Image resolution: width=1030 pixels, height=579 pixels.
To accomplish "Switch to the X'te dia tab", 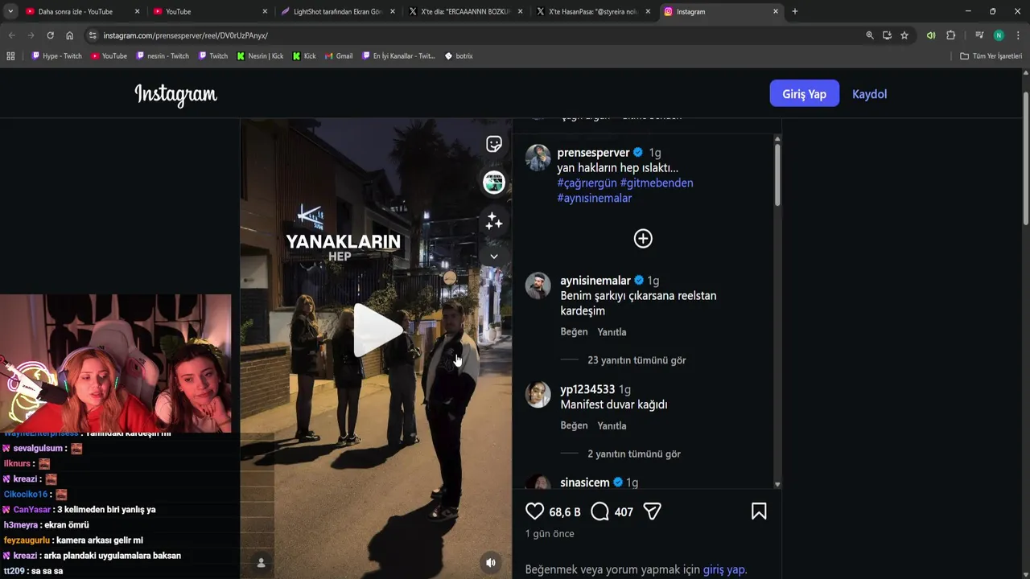I will 466,11.
